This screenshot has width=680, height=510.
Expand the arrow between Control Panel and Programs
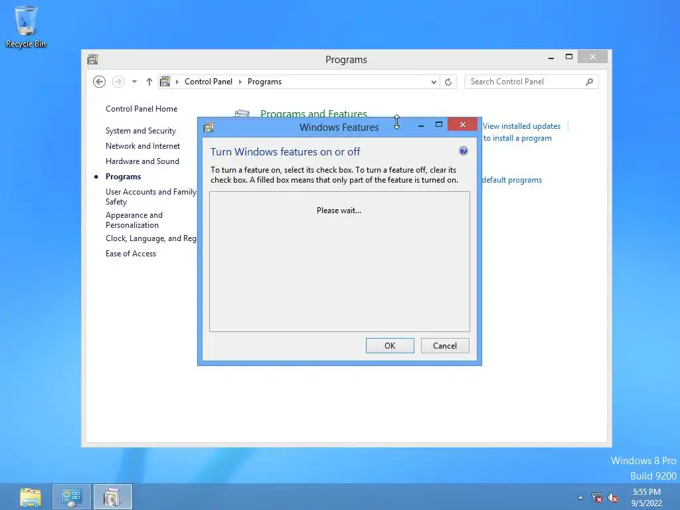pos(240,82)
